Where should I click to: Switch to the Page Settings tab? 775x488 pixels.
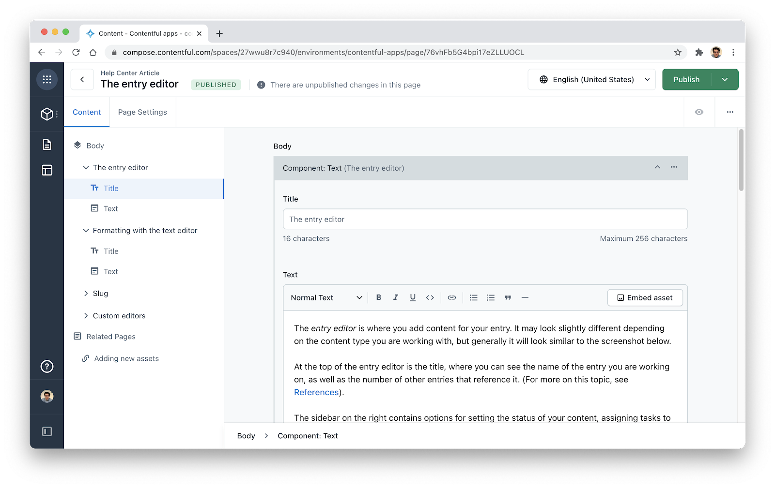[x=142, y=112]
